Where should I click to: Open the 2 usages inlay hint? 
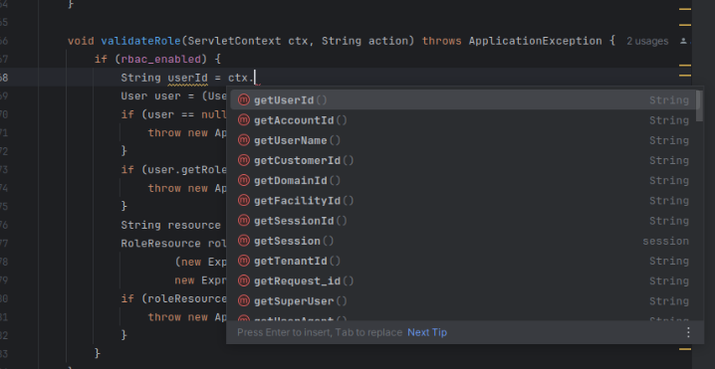click(647, 41)
